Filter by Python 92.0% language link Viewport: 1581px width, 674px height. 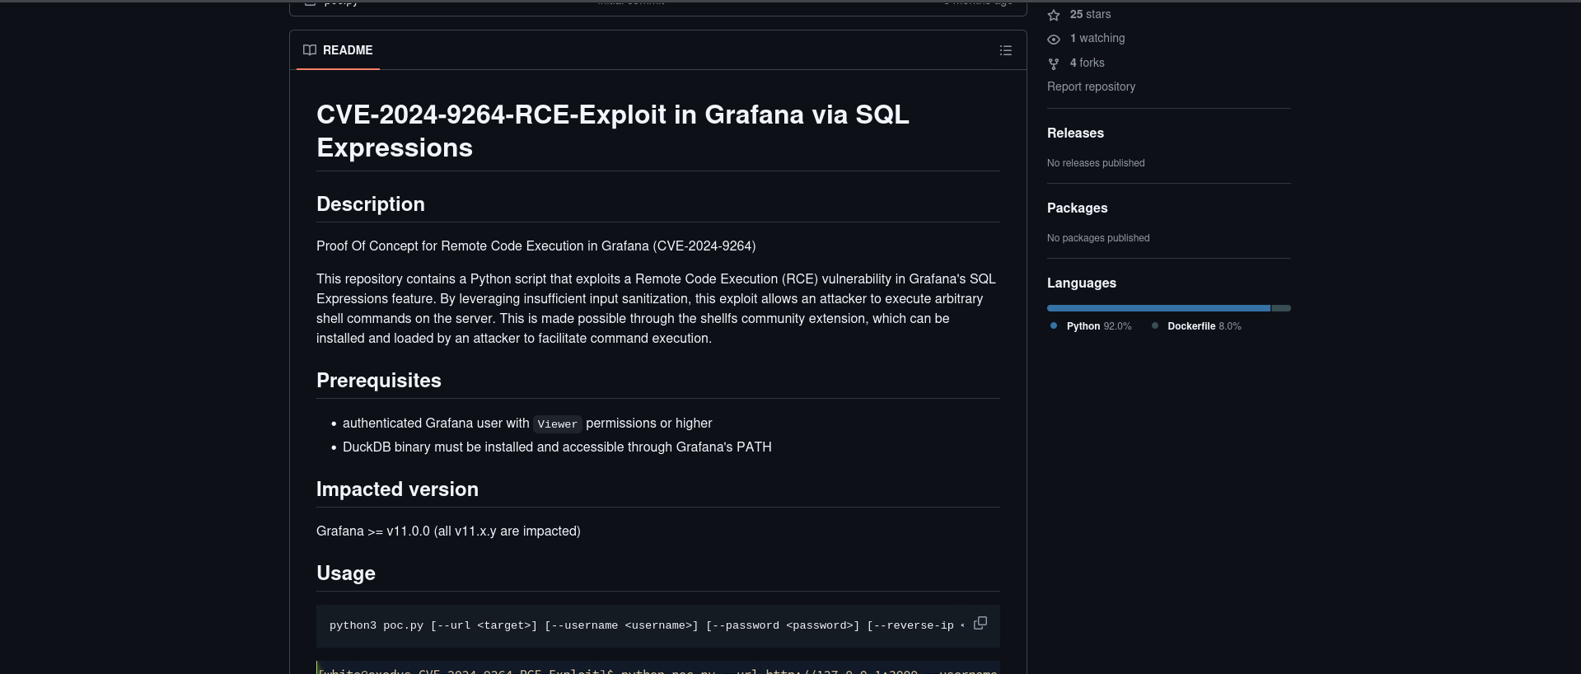coord(1098,326)
